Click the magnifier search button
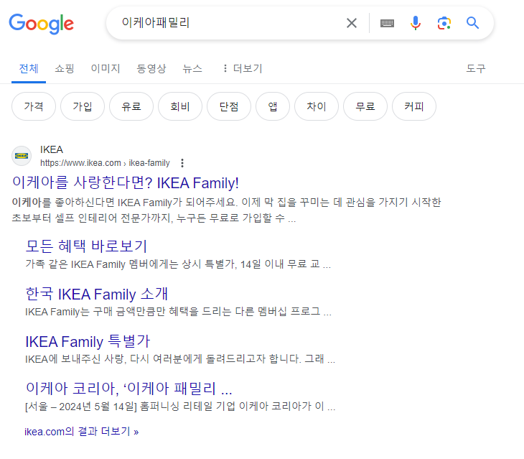This screenshot has height=459, width=524. pos(472,23)
